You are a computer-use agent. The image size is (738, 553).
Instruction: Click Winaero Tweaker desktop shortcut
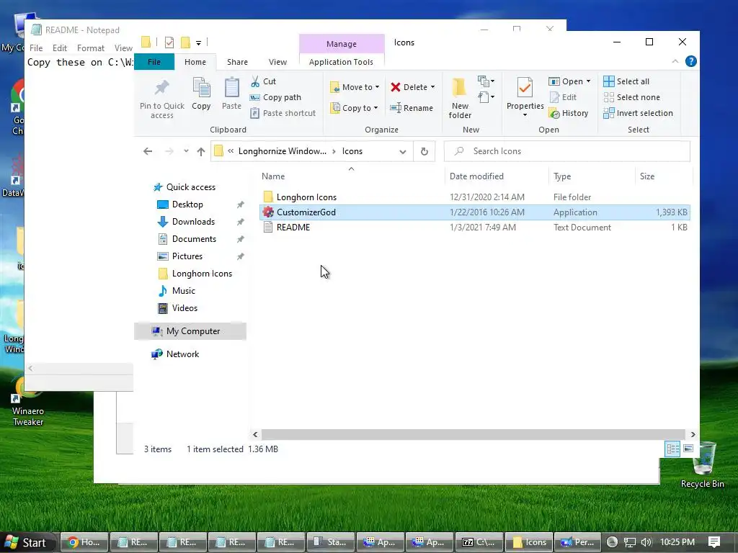(x=28, y=402)
